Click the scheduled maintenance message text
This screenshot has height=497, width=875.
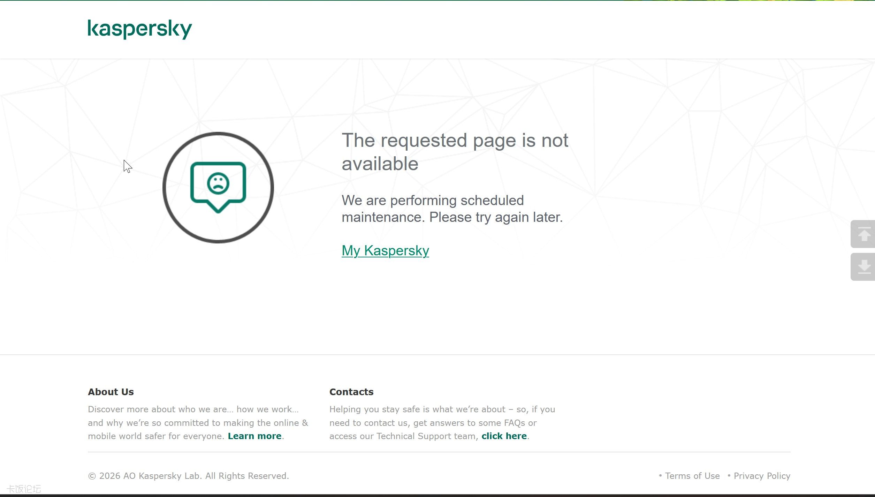pos(452,209)
